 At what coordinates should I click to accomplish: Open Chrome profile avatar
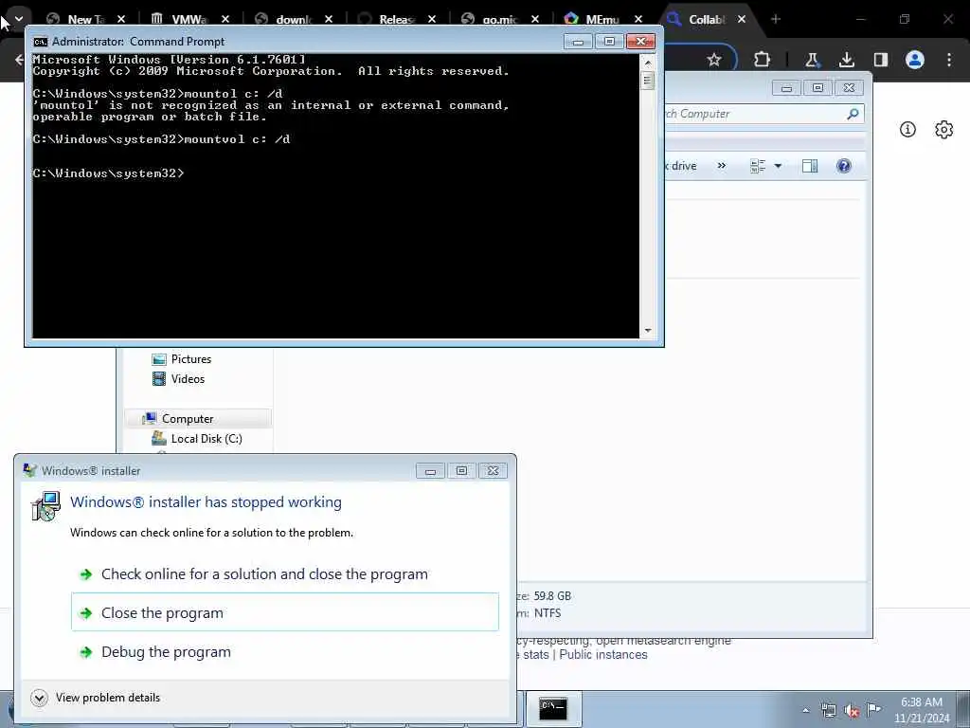pyautogui.click(x=914, y=60)
